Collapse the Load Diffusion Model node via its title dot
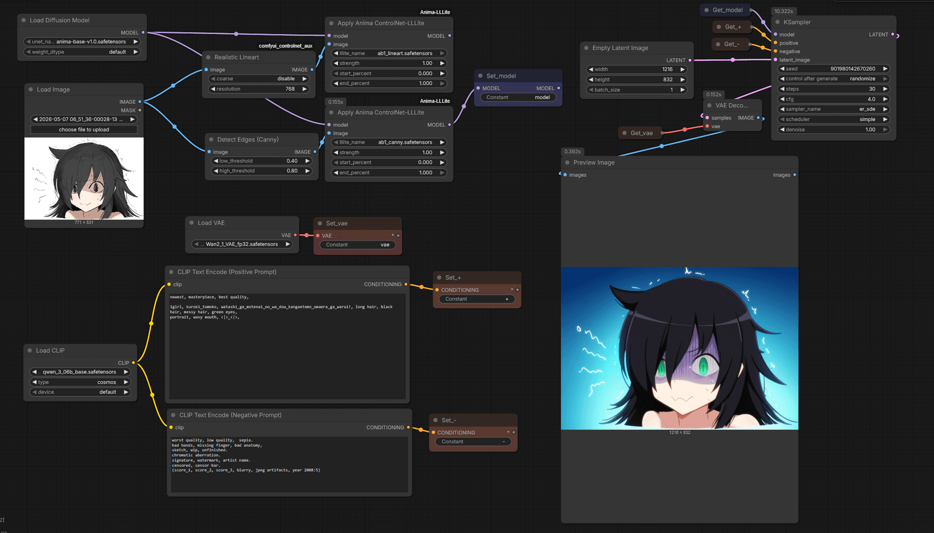 pyautogui.click(x=23, y=20)
